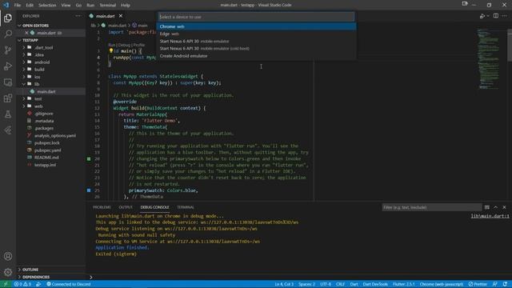This screenshot has height=288, width=512.
Task: Close the main.dart editor tab
Action: pyautogui.click(x=121, y=16)
